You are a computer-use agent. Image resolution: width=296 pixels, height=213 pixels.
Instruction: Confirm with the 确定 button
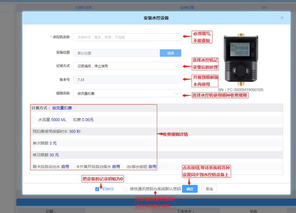190,189
